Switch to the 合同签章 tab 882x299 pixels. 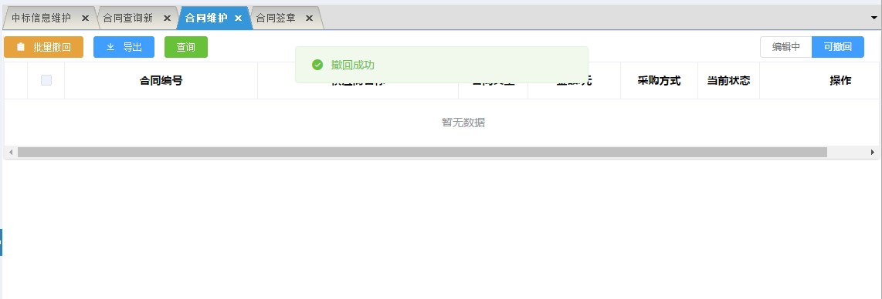coord(276,18)
